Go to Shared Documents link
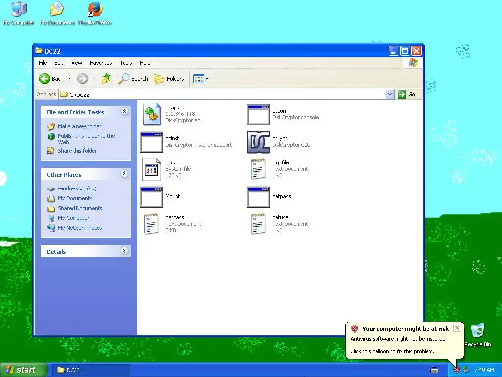 coord(80,208)
